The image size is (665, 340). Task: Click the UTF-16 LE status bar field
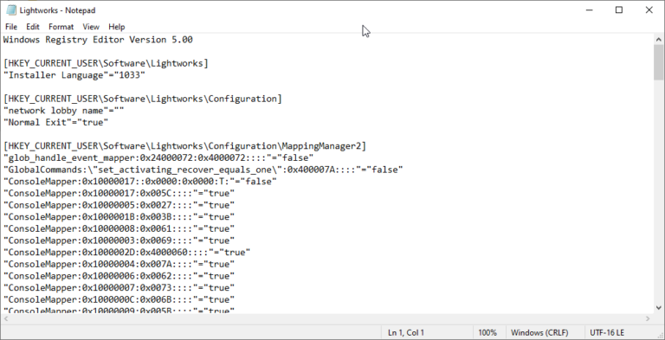pos(607,333)
